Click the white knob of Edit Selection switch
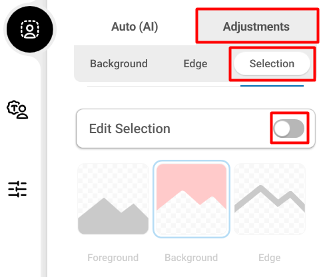 (282, 129)
